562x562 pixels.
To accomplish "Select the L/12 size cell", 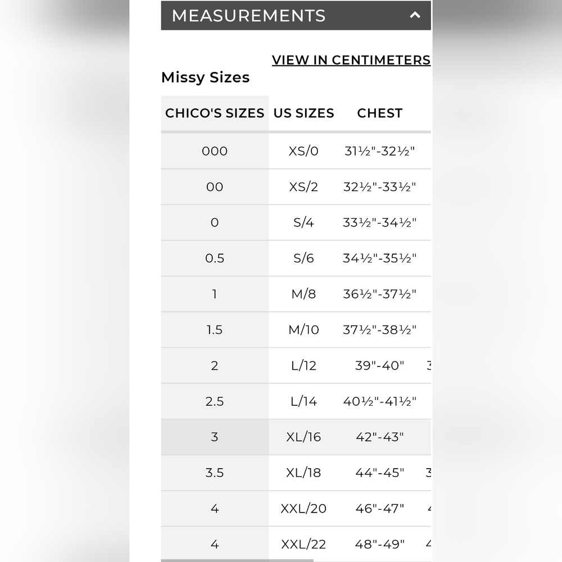I will point(303,366).
